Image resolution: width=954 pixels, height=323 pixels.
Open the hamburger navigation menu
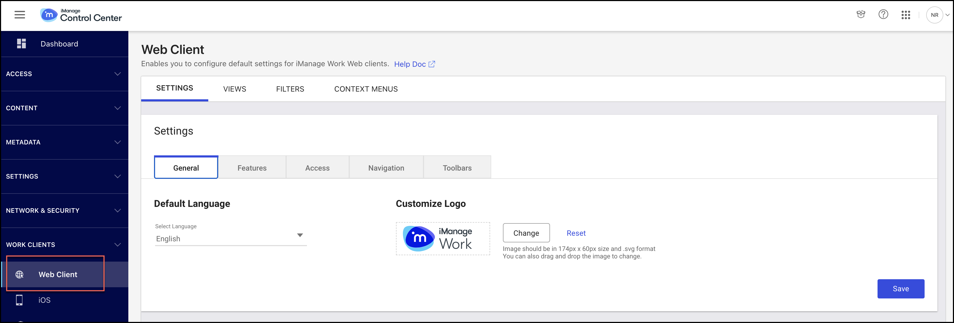coord(19,15)
